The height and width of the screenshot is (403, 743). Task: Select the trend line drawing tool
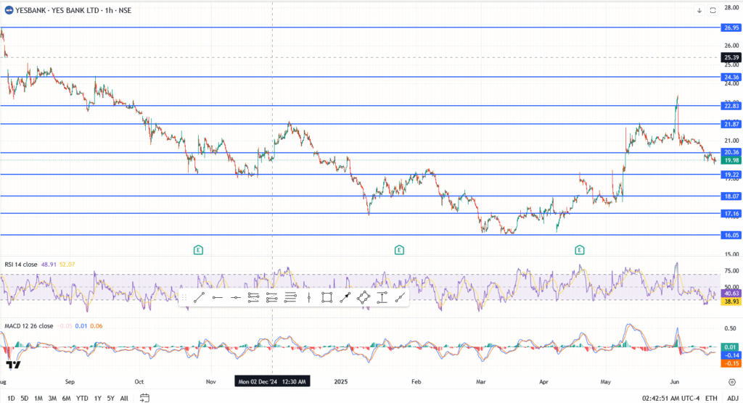point(199,297)
